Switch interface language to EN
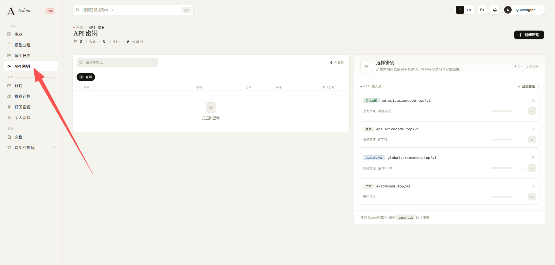The height and width of the screenshot is (265, 555). pyautogui.click(x=469, y=10)
